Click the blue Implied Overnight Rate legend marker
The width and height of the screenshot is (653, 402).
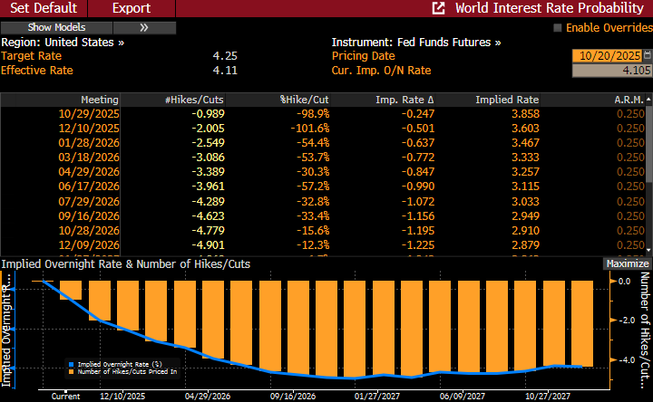pyautogui.click(x=71, y=364)
